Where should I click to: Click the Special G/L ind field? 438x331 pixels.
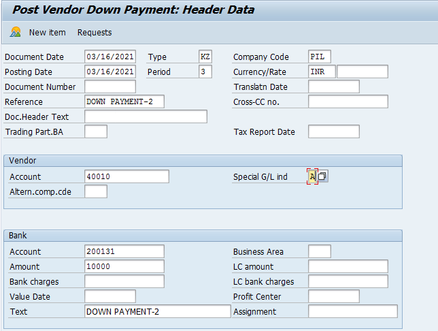(312, 176)
